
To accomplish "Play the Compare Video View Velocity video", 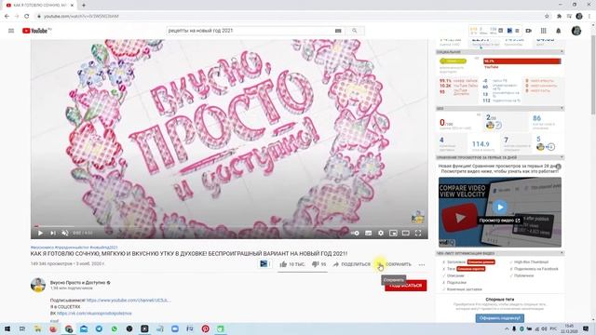I will [500, 207].
